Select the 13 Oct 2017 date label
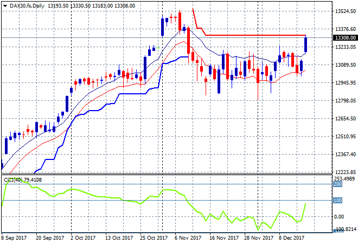The image size is (358, 244). pos(119,238)
